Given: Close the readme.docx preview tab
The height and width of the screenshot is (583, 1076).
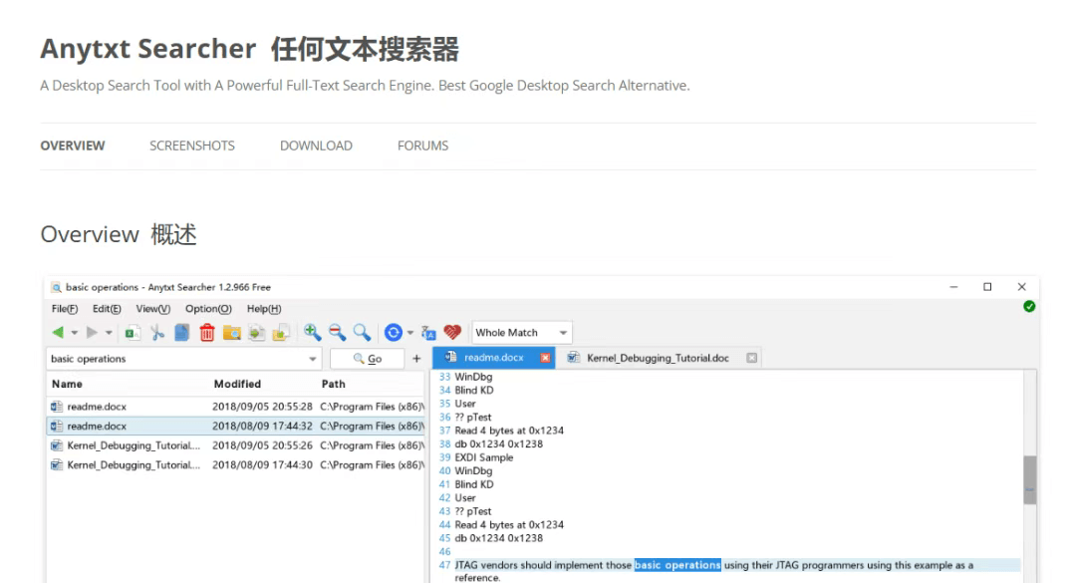Looking at the screenshot, I should 545,358.
